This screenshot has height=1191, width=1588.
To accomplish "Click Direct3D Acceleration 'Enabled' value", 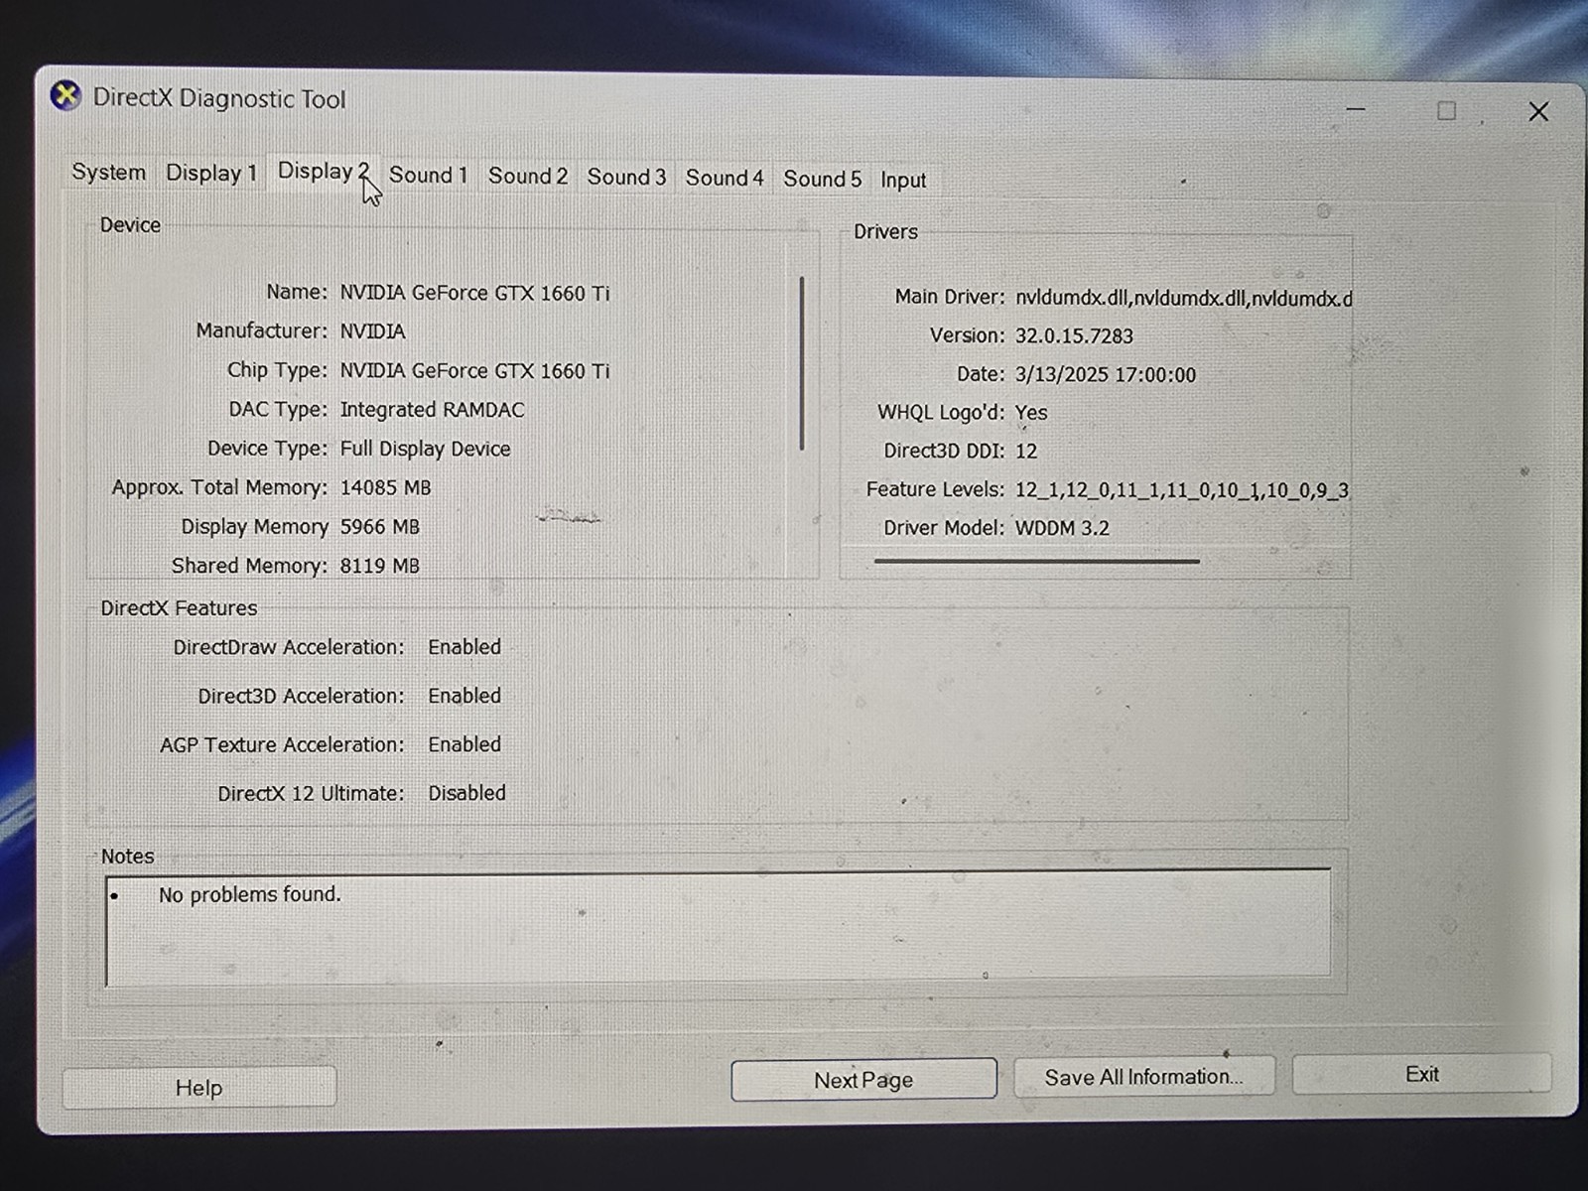I will [464, 696].
